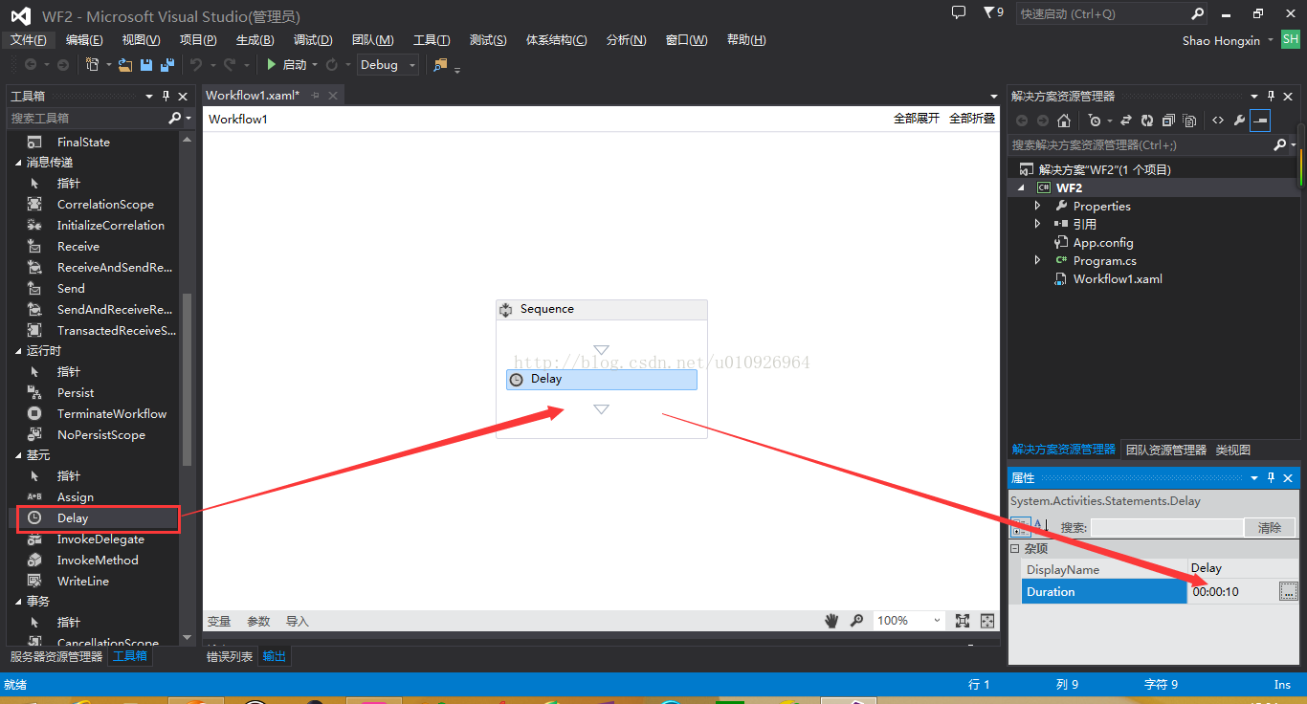
Task: Collapse the 运行时 toolbox category
Action: tap(18, 351)
